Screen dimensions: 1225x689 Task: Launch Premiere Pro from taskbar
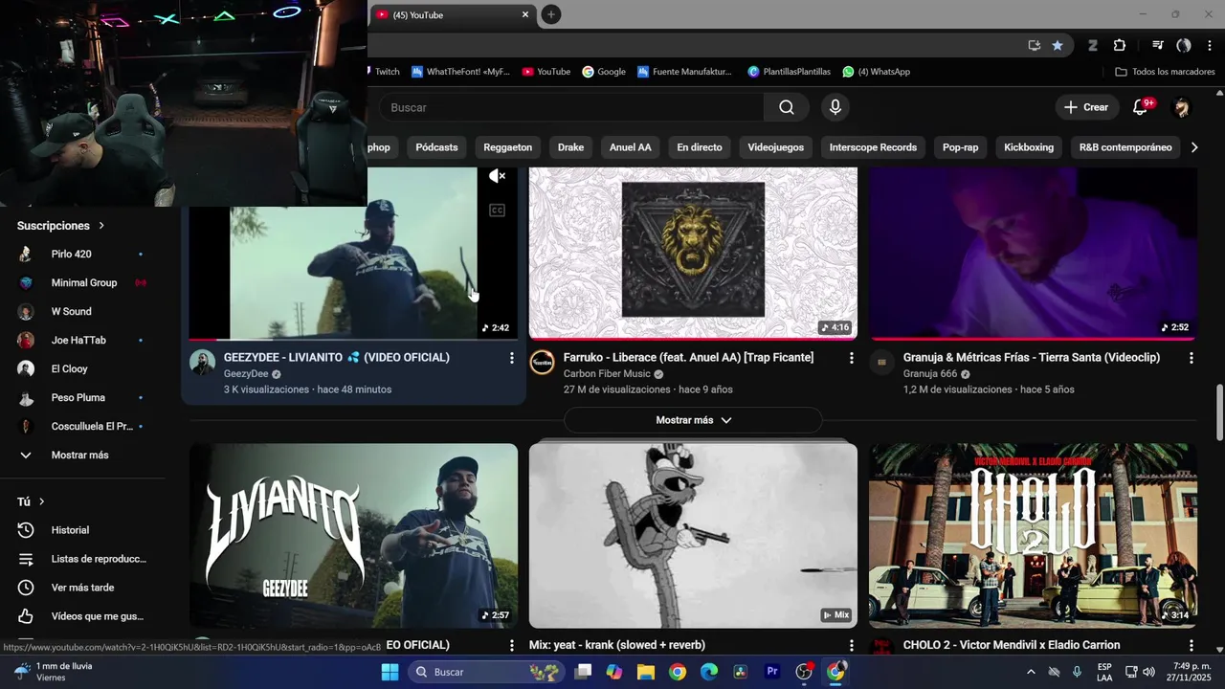coord(772,672)
